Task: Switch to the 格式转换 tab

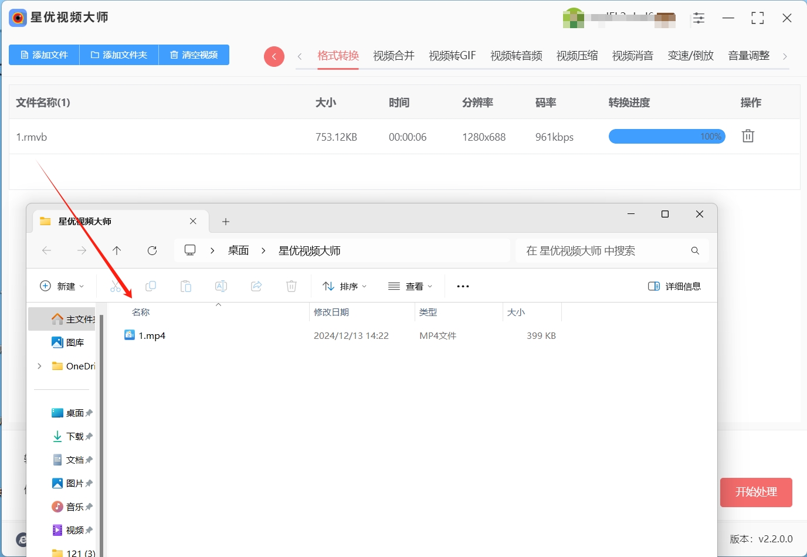Action: 338,56
